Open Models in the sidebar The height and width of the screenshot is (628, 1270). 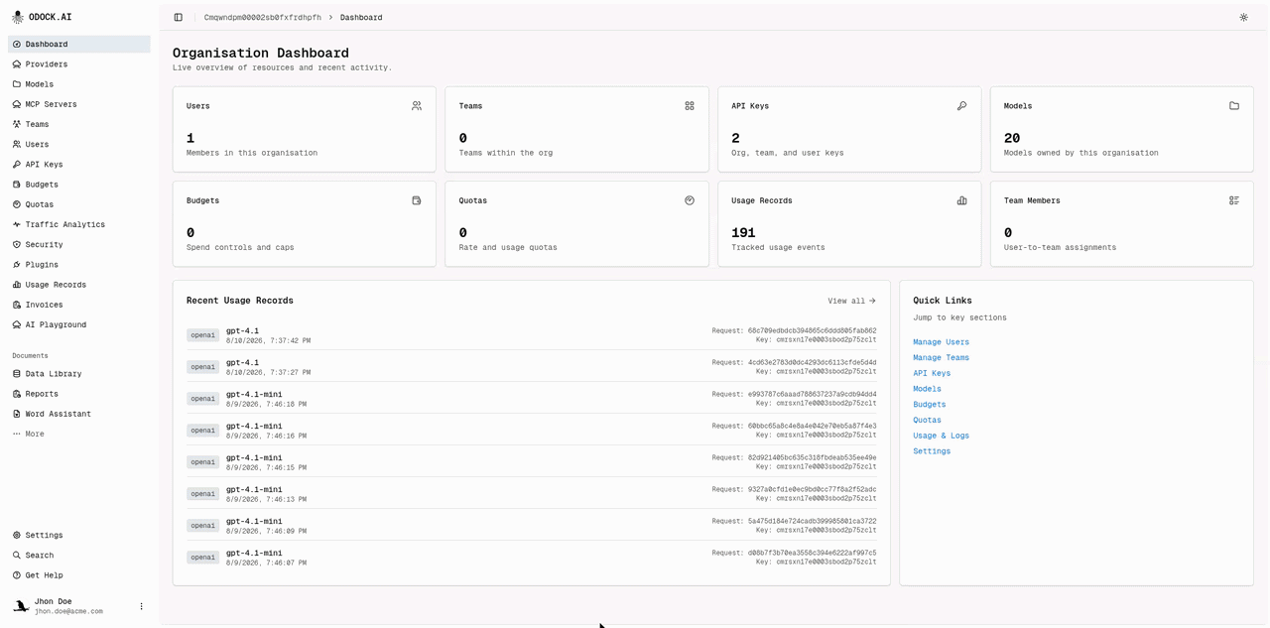(79, 84)
